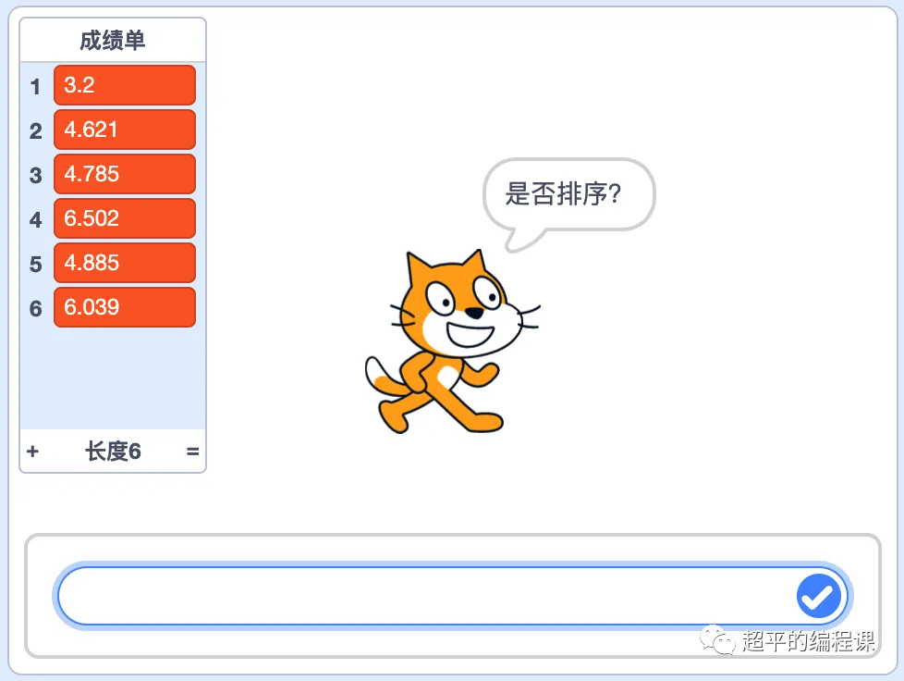The height and width of the screenshot is (681, 904).
Task: Select list item 3 with value 4.785
Action: [125, 174]
